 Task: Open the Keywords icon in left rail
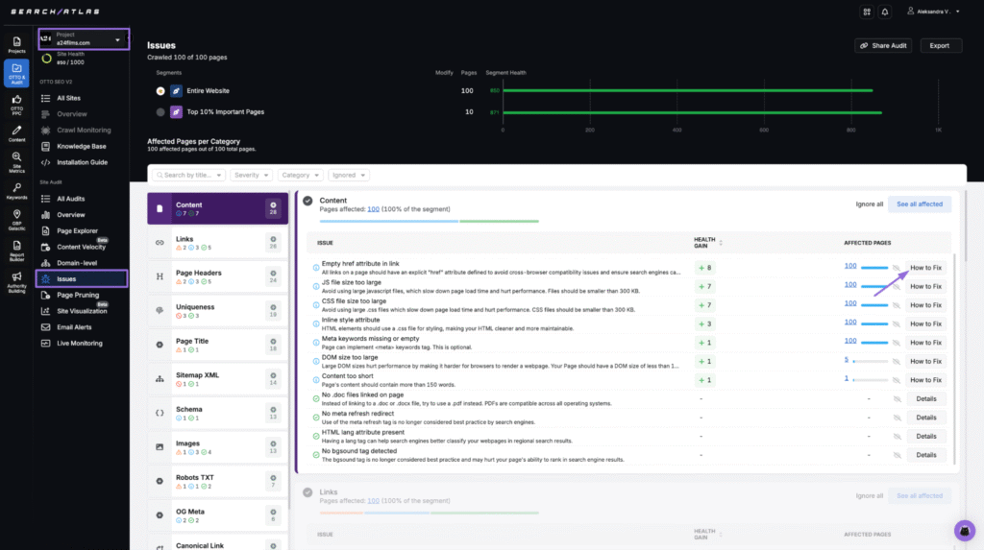16,191
